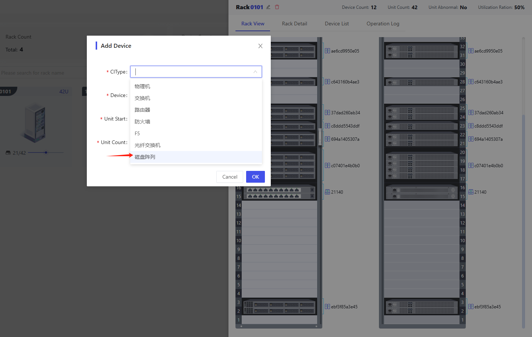Choose 路由器 from the CIType list
532x337 pixels.
196,110
